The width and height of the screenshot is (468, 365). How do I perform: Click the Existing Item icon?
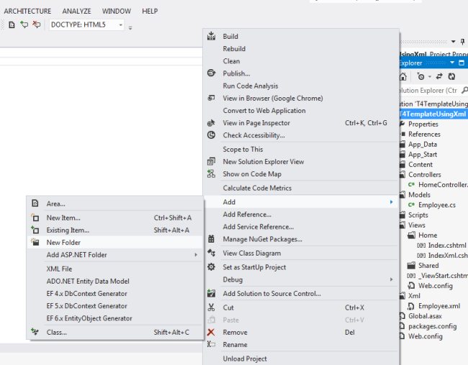(35, 230)
